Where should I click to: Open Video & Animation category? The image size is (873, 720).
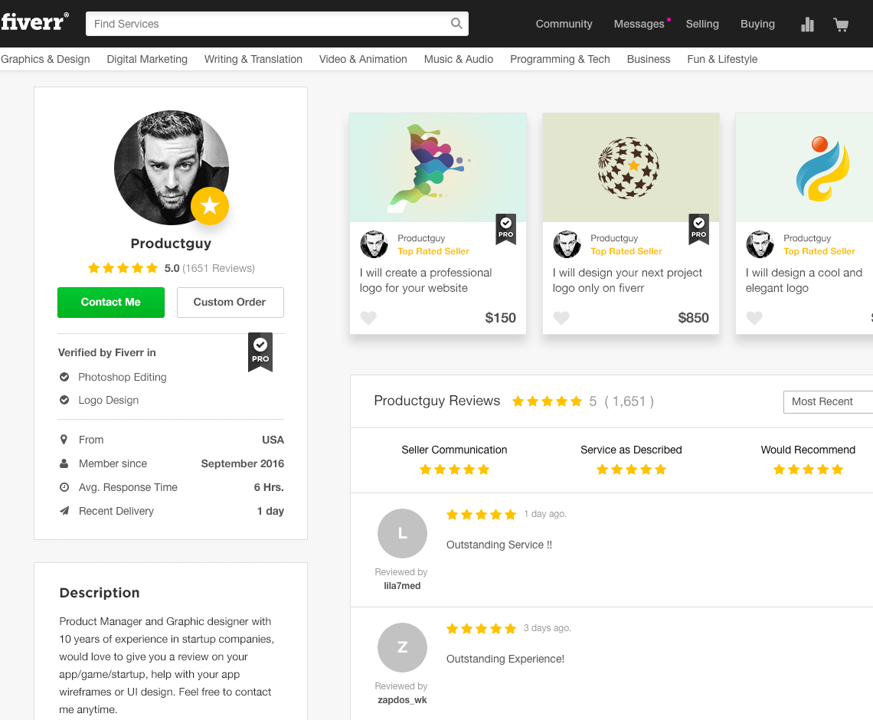[363, 59]
